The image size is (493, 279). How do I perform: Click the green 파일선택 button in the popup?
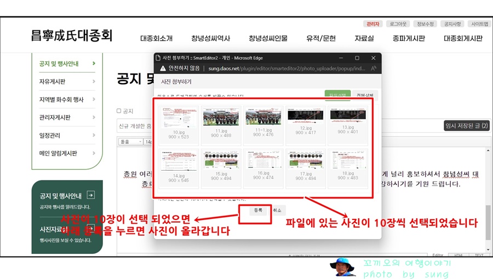point(337,95)
